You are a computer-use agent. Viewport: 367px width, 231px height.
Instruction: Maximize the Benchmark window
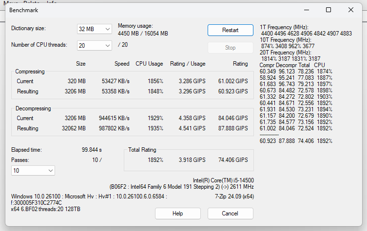coord(328,10)
